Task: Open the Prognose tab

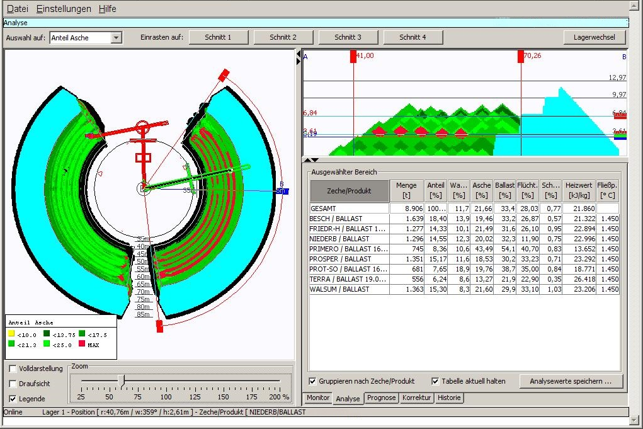Action: tap(382, 398)
